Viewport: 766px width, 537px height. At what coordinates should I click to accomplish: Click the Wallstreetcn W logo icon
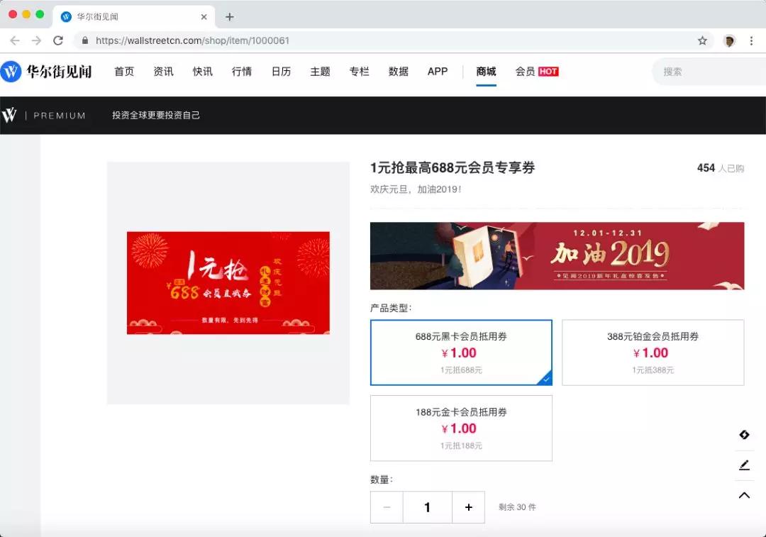click(x=12, y=72)
